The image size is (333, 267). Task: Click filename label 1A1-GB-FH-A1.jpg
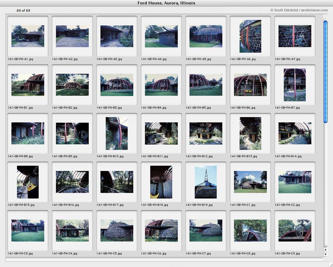(21, 59)
